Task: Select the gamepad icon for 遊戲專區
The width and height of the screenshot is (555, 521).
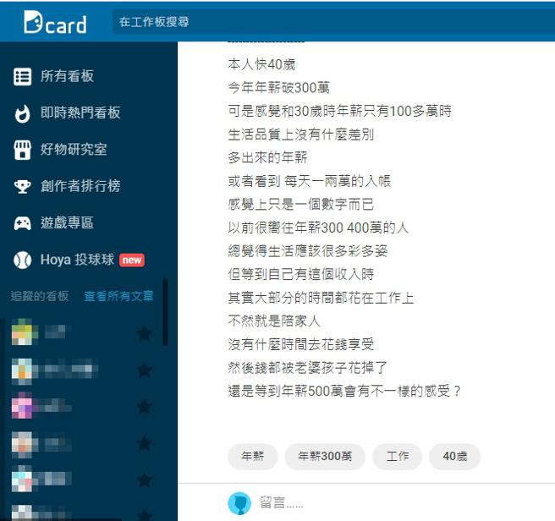Action: click(22, 223)
